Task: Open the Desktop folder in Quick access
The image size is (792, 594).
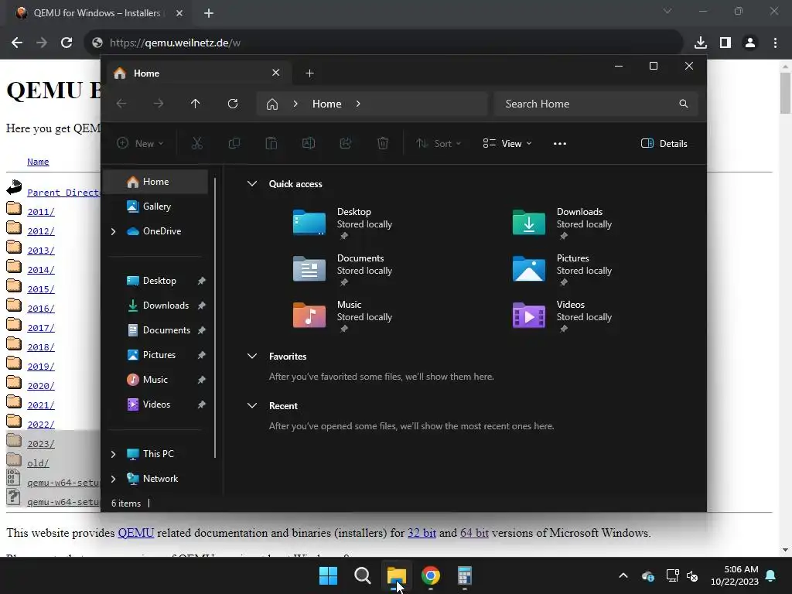Action: [343, 222]
